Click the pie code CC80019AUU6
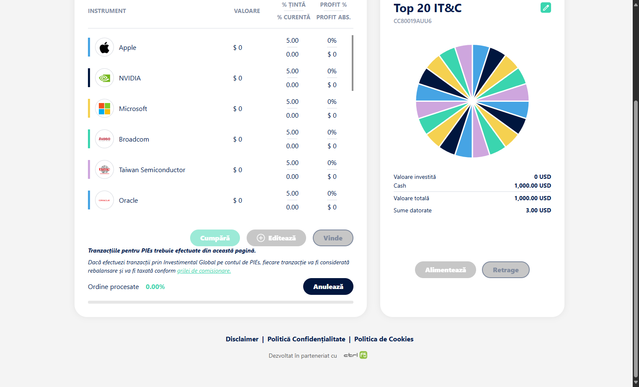639x387 pixels. coord(412,21)
